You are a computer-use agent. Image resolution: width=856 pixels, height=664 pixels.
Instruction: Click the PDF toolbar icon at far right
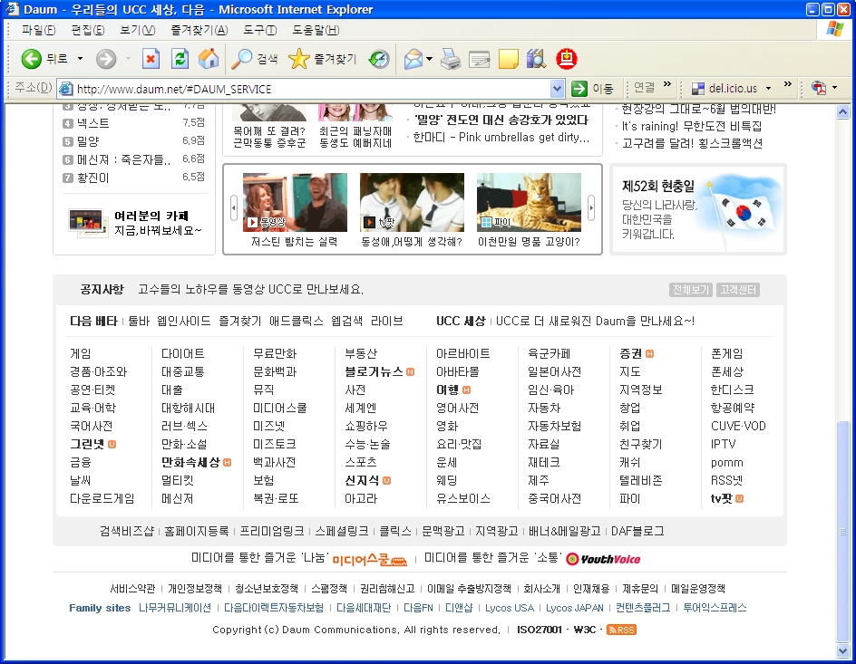tap(818, 88)
